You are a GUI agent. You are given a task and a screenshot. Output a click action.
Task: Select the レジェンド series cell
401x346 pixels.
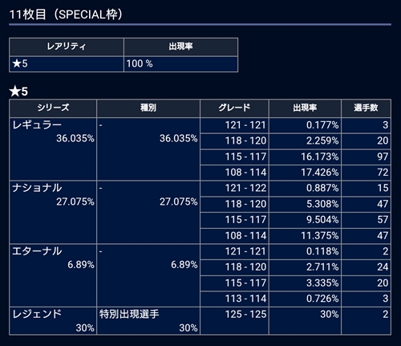point(53,320)
